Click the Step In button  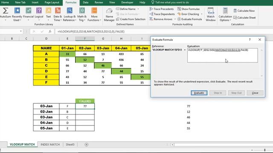click(218, 93)
